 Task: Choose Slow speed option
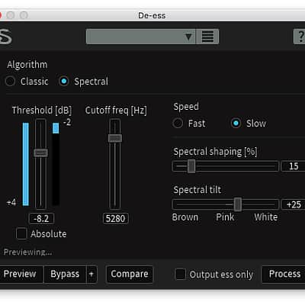click(x=236, y=124)
